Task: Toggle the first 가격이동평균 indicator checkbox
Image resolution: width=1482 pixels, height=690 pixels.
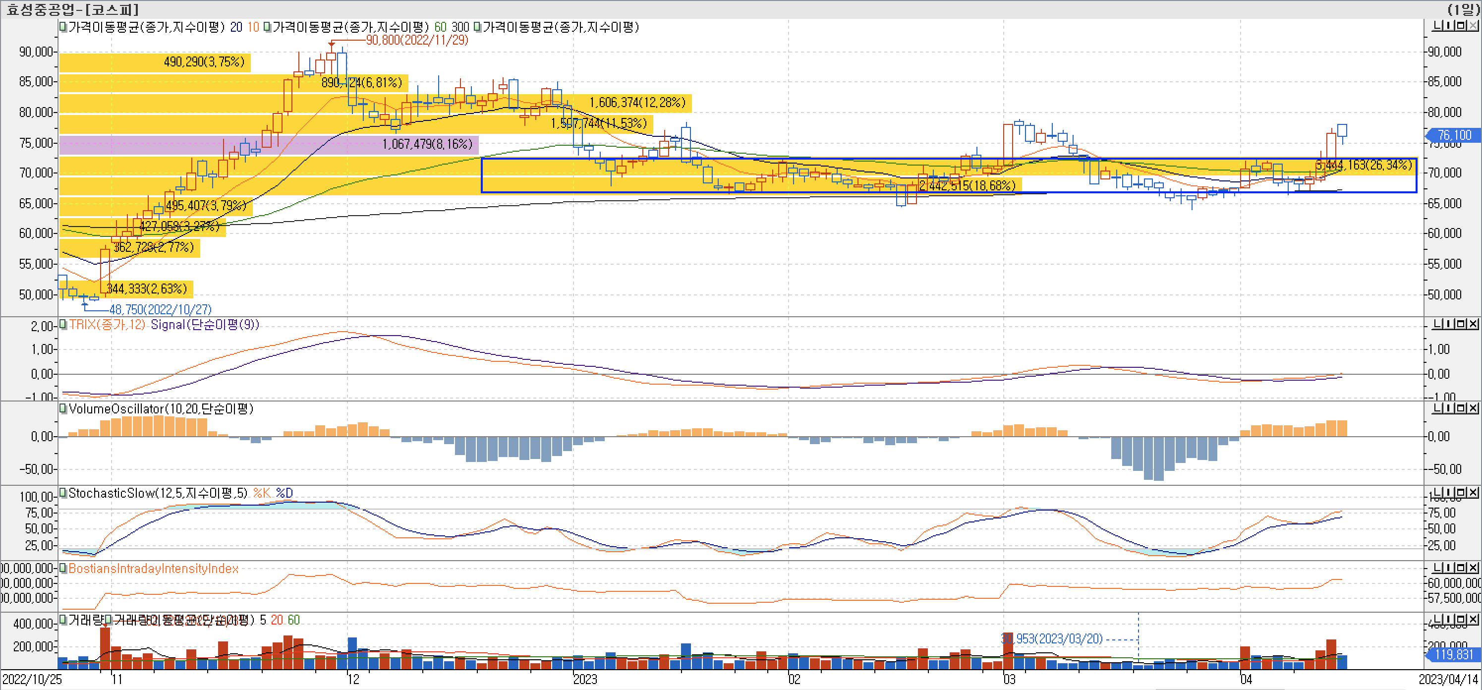Action: 63,27
